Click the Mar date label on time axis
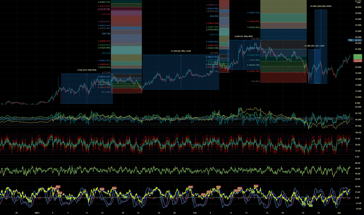This screenshot has height=215, width=364. click(x=339, y=213)
